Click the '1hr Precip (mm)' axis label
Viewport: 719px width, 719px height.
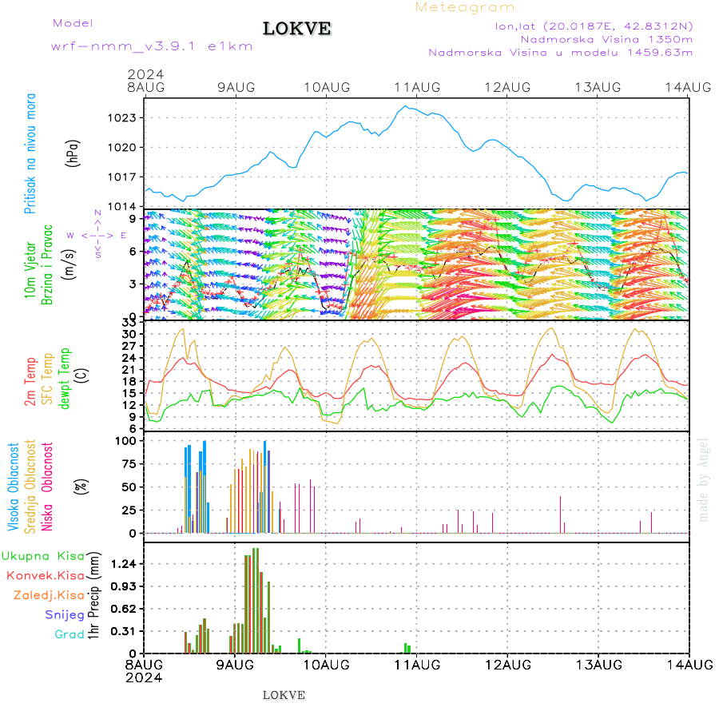pyautogui.click(x=93, y=596)
